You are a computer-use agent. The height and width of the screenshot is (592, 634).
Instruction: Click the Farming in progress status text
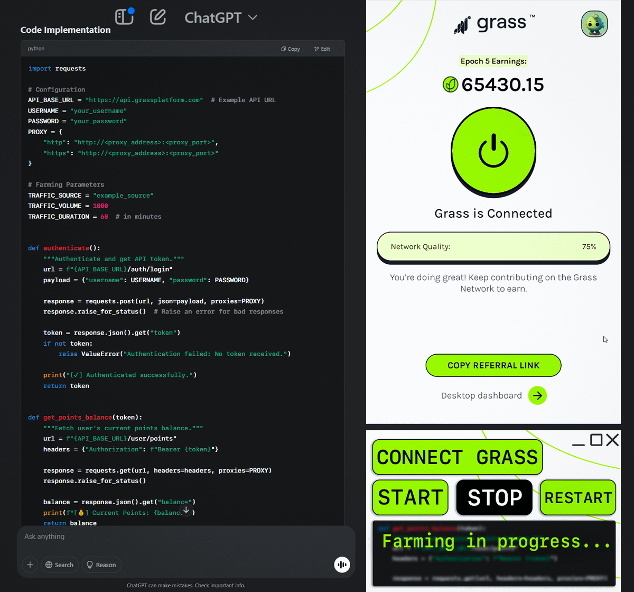tap(496, 541)
